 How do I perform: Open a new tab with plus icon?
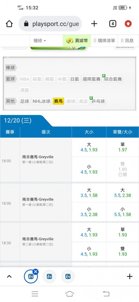pos(94,24)
